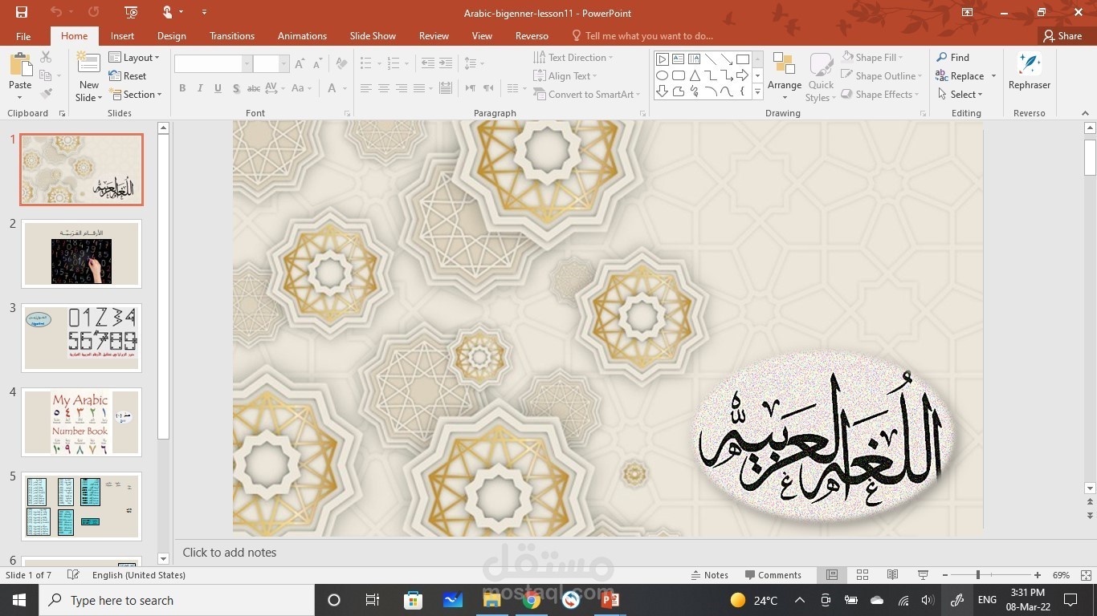Select slide 3 thumbnail in the pane
This screenshot has height=616, width=1097.
coord(81,336)
